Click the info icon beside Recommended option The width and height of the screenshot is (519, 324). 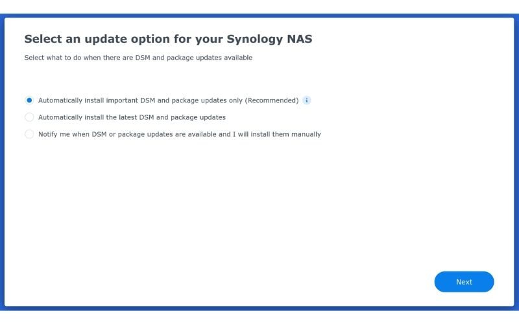[x=306, y=100]
